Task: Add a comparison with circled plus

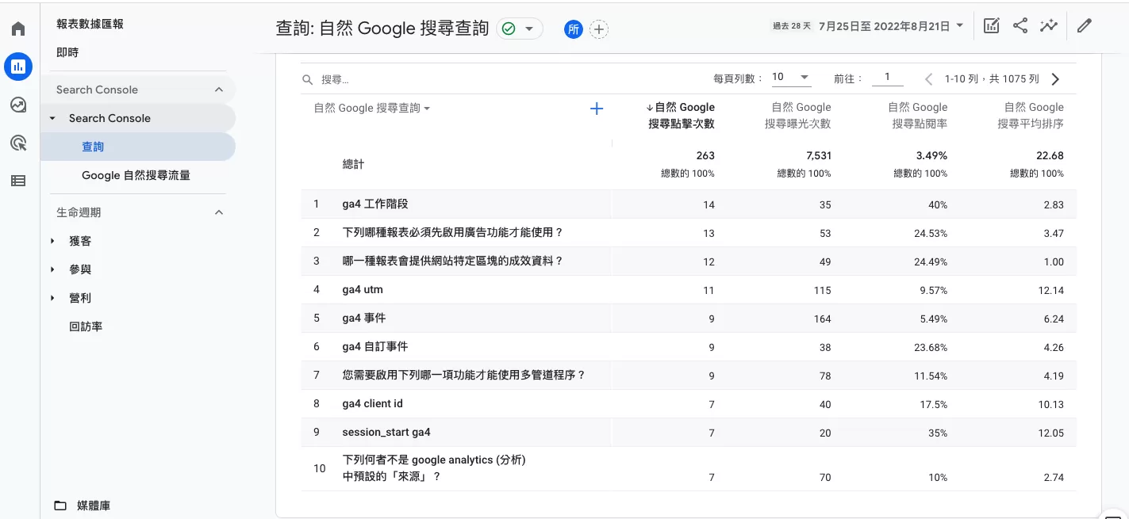Action: point(599,29)
